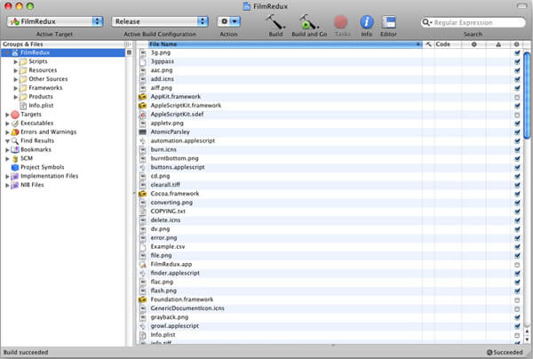Select the Targets group icon
The image size is (533, 359).
tap(14, 115)
